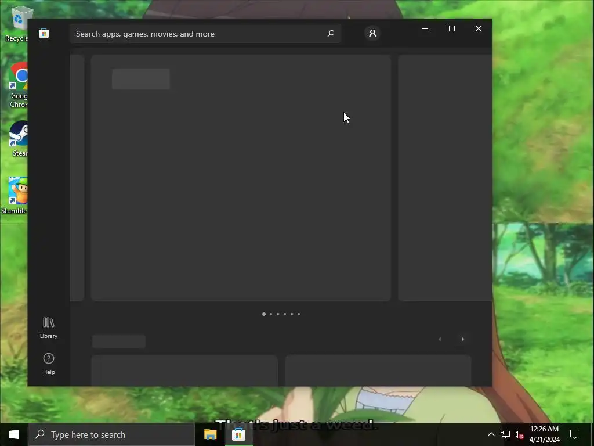Select the Stumble Guys desktop shortcut

[x=15, y=196]
